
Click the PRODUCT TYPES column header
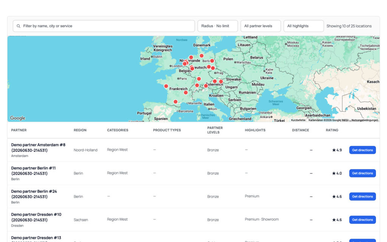(x=167, y=130)
